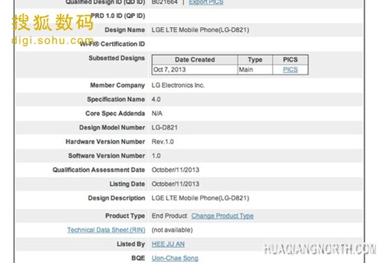
Task: Select the Design Description value text
Action: coord(201,198)
